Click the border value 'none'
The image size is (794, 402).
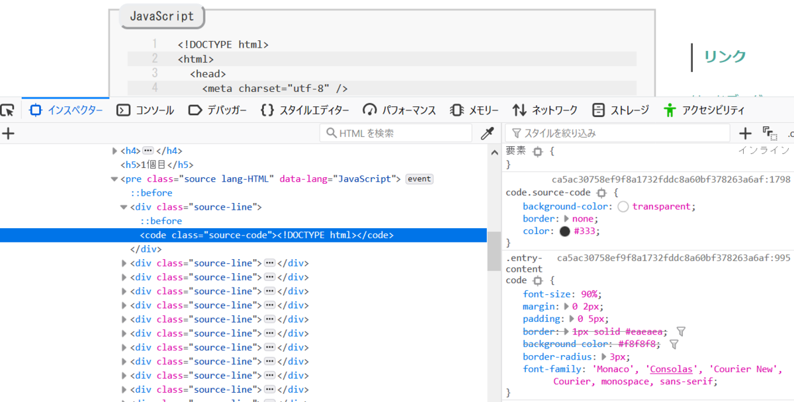(x=584, y=219)
